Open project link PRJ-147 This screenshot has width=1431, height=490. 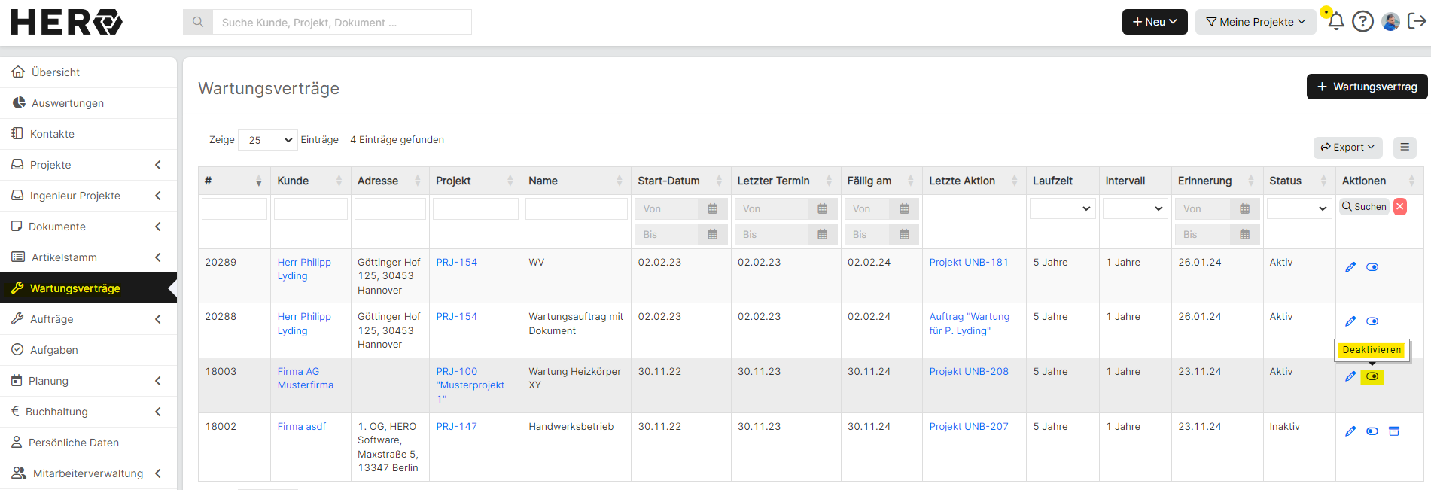pyautogui.click(x=456, y=427)
